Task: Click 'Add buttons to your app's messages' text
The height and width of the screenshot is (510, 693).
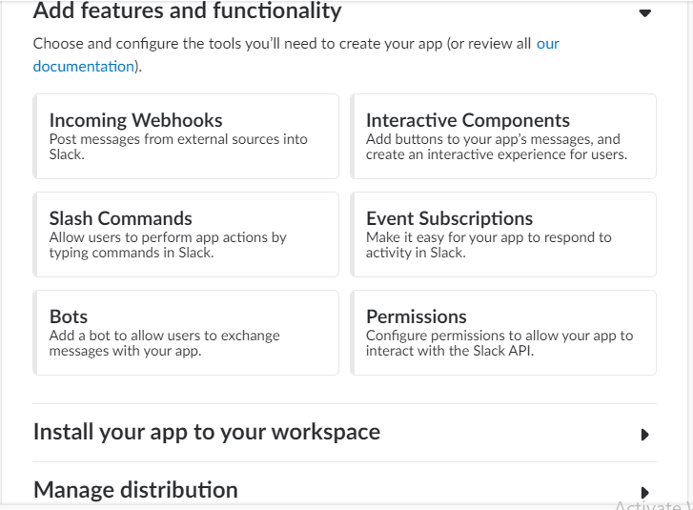Action: (497, 147)
